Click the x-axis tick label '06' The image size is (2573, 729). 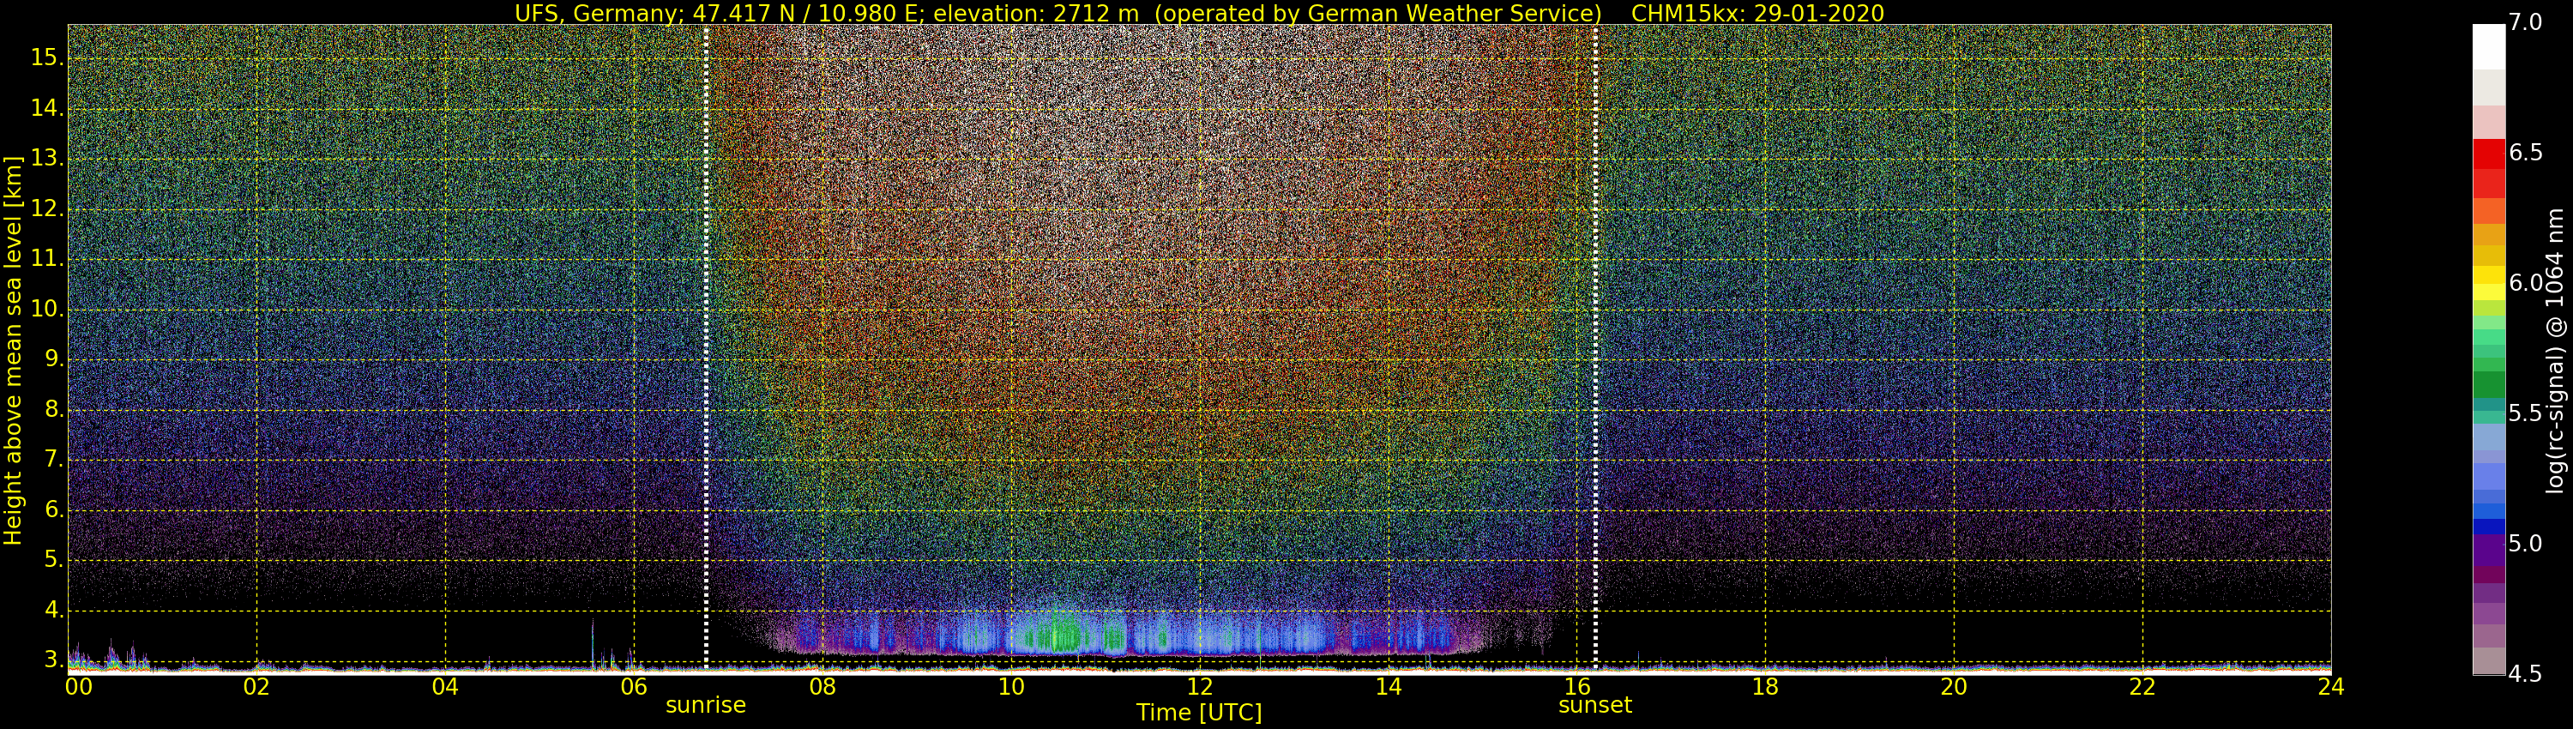click(x=633, y=687)
